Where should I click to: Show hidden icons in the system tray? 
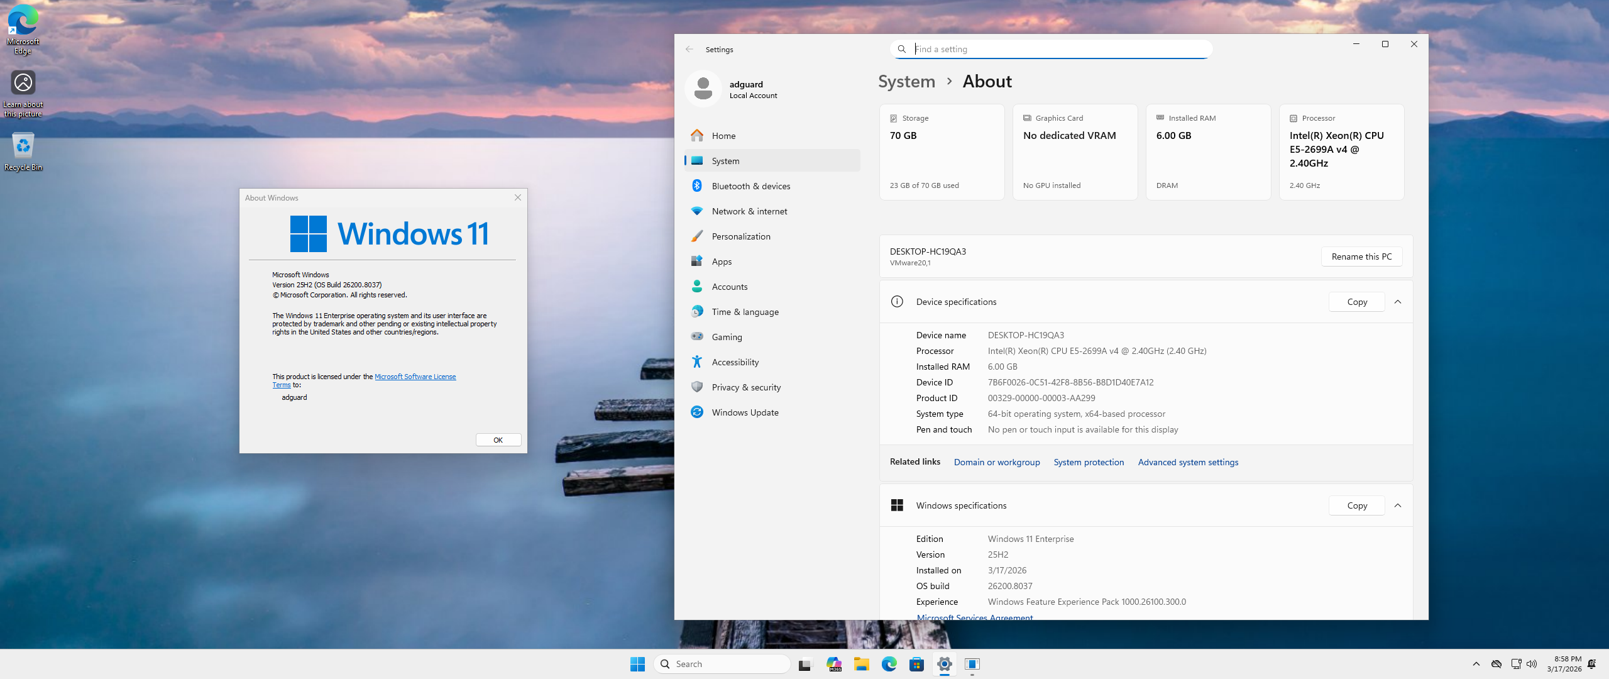(x=1476, y=664)
